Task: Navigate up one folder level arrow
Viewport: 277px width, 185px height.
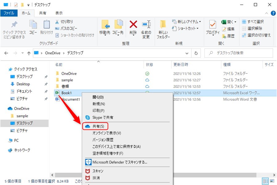Action: coord(29,53)
